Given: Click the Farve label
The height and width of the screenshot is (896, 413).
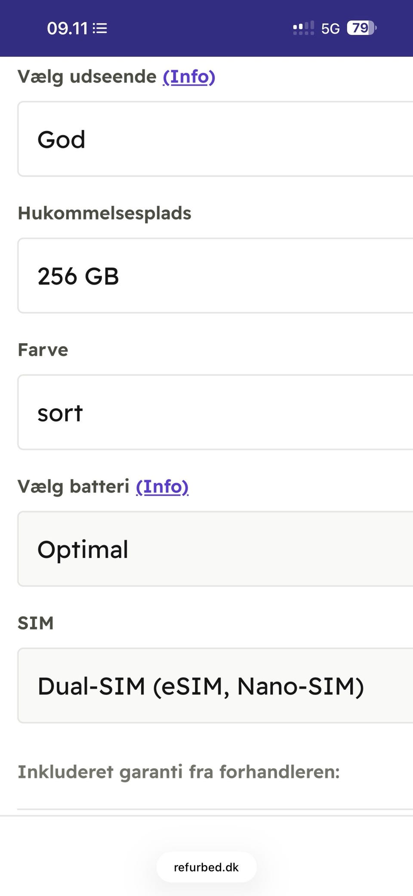Looking at the screenshot, I should coord(43,350).
